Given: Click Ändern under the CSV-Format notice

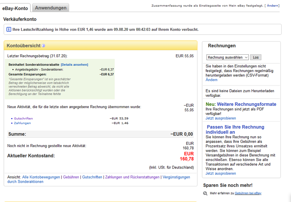Looking at the screenshot, I should (211, 80).
